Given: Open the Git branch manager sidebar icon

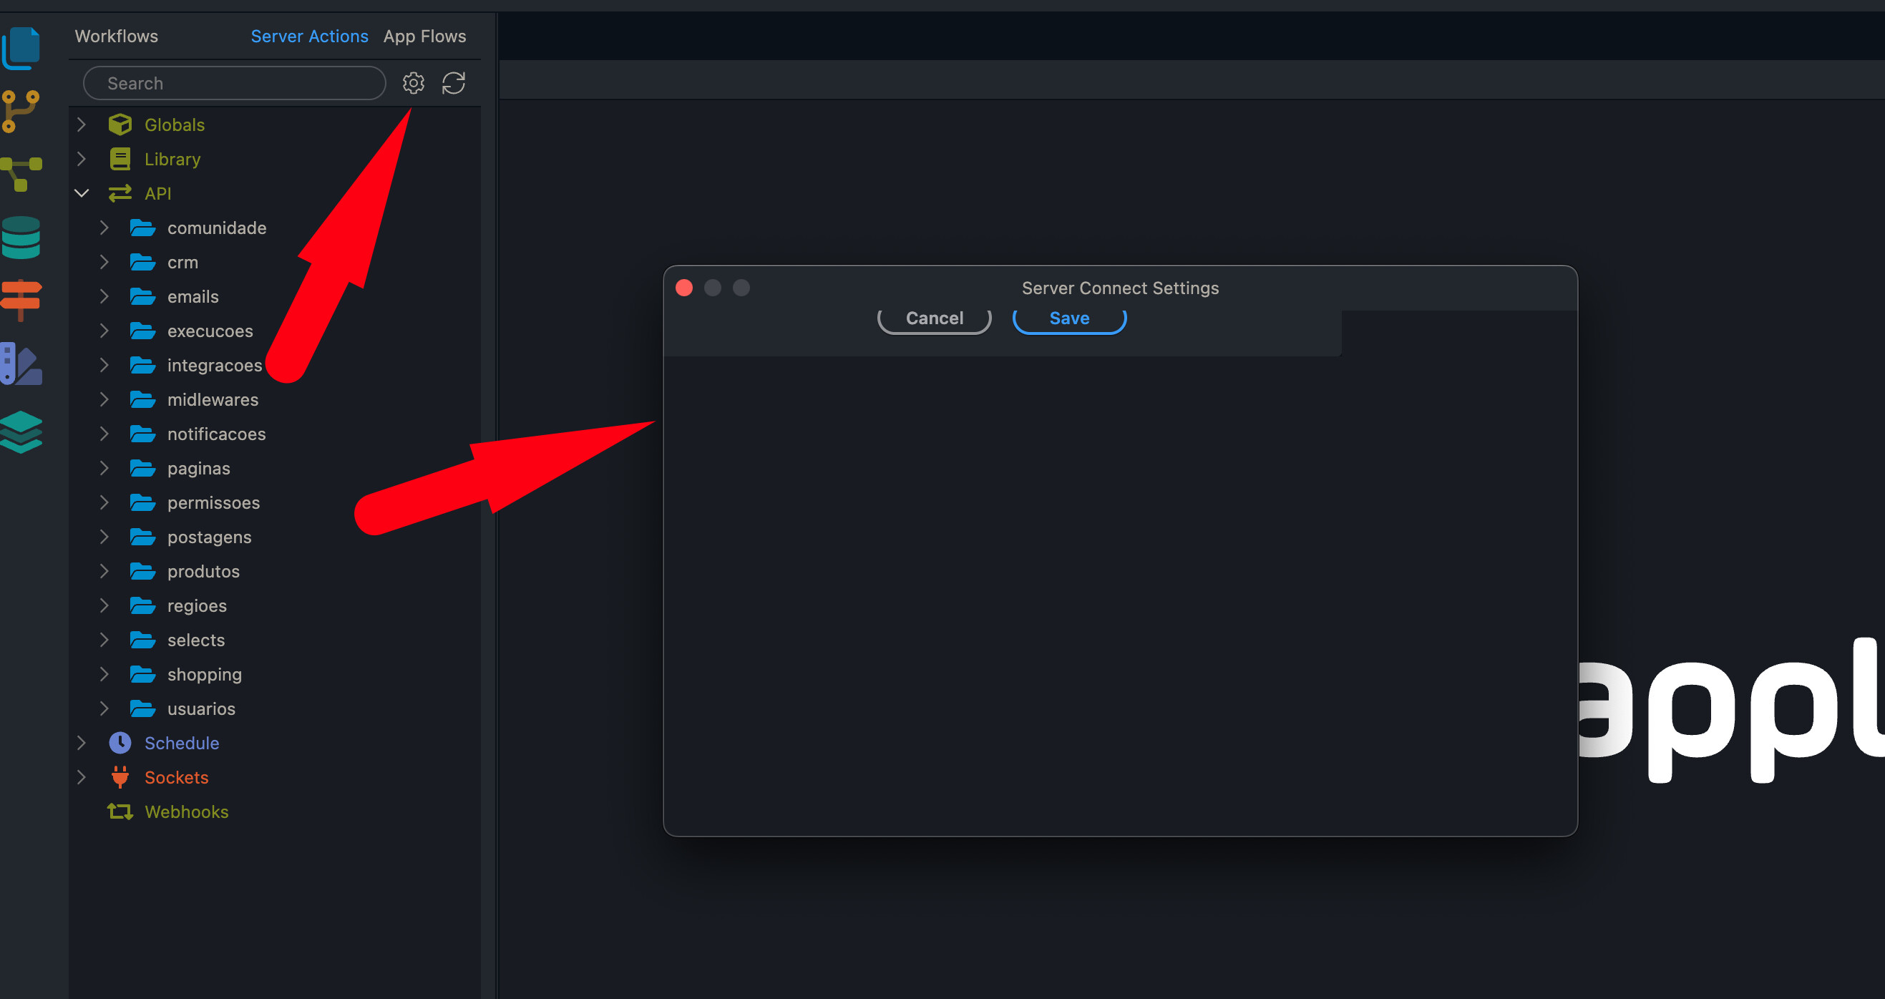Looking at the screenshot, I should 21,111.
